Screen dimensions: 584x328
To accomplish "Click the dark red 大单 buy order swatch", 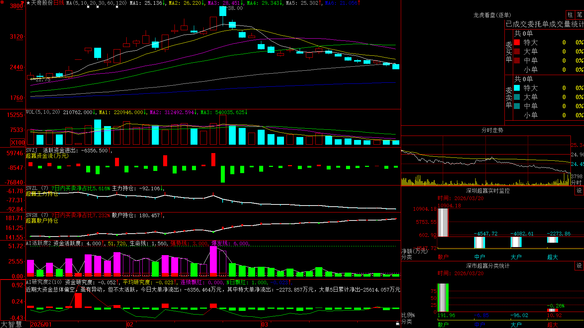I will point(517,51).
